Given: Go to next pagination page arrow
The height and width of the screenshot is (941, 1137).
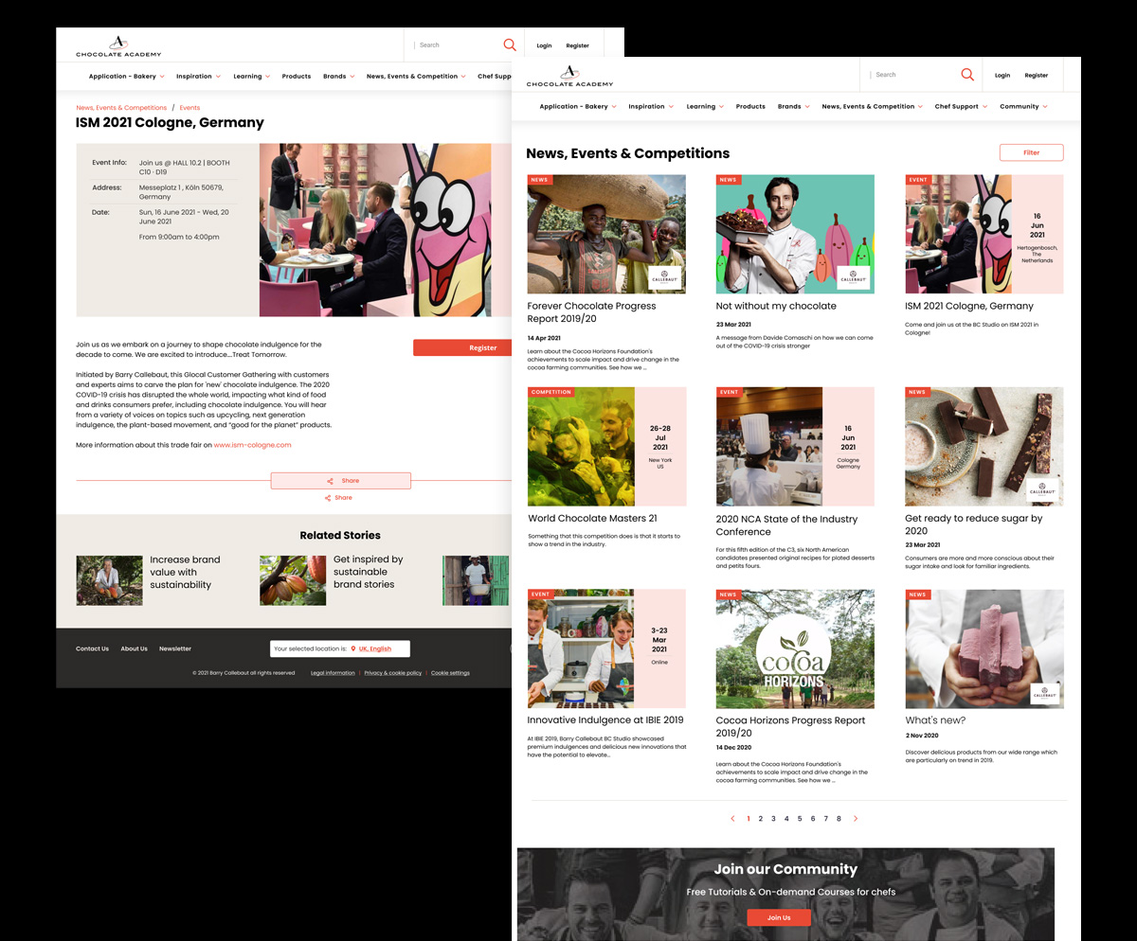Looking at the screenshot, I should (x=856, y=819).
